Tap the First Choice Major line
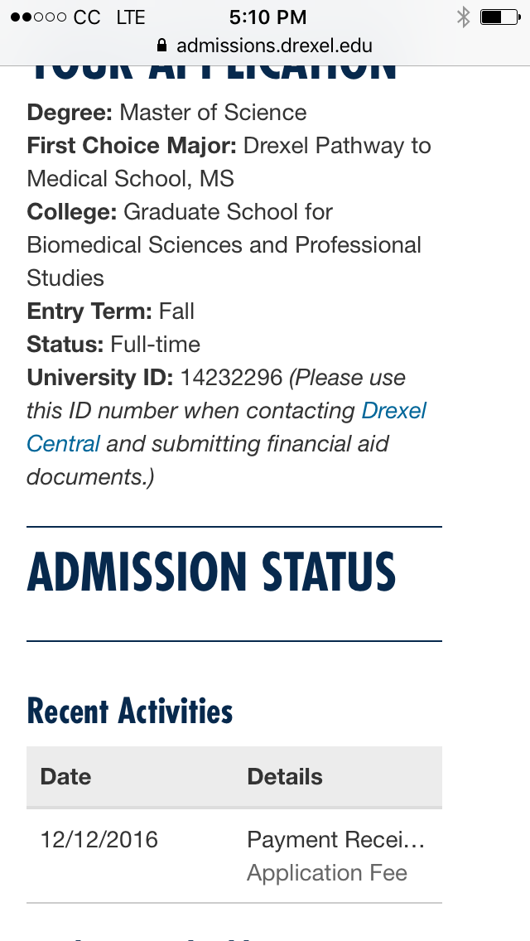This screenshot has height=941, width=530. (229, 162)
